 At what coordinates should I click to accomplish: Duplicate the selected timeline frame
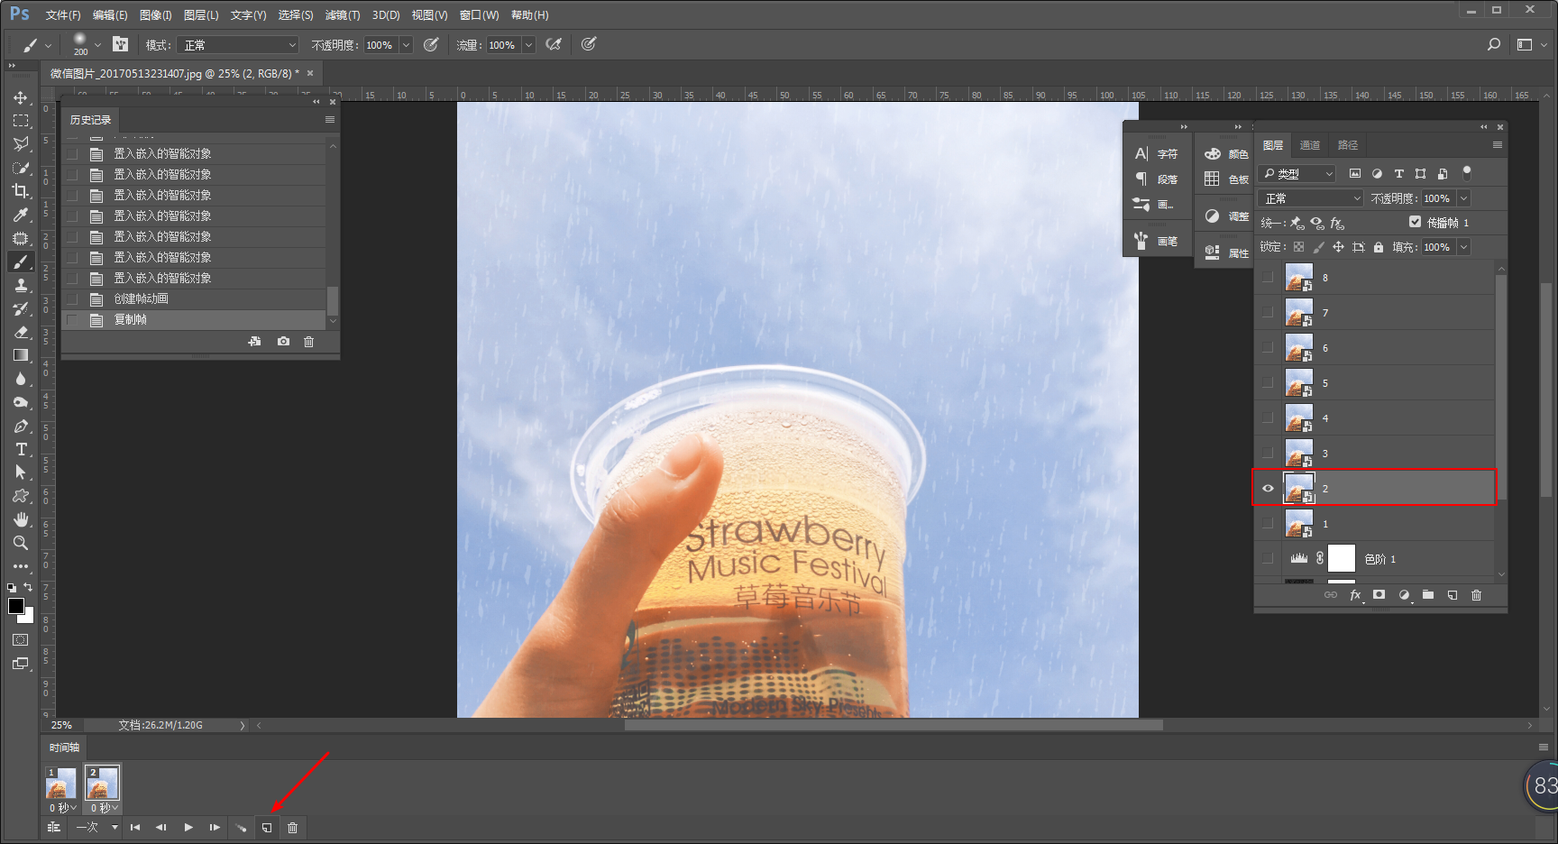267,827
